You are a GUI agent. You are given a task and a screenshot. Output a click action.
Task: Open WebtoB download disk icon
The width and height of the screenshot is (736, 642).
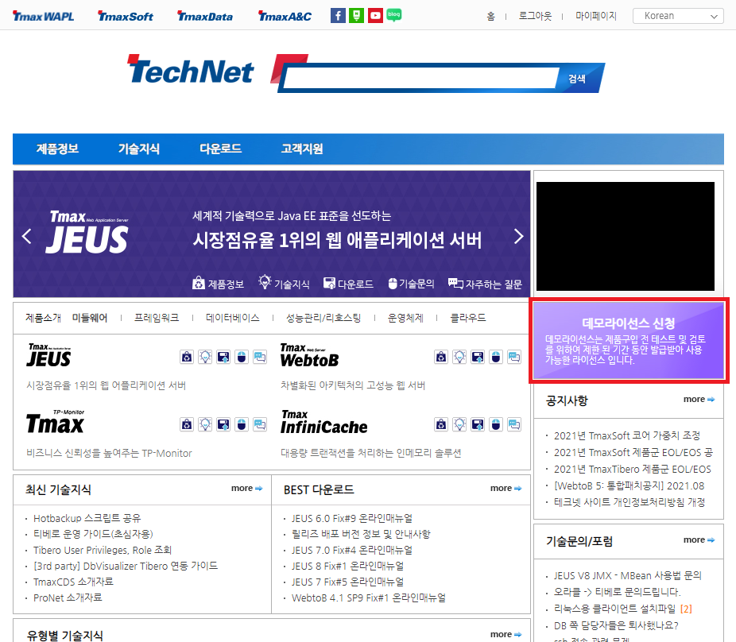coord(478,357)
